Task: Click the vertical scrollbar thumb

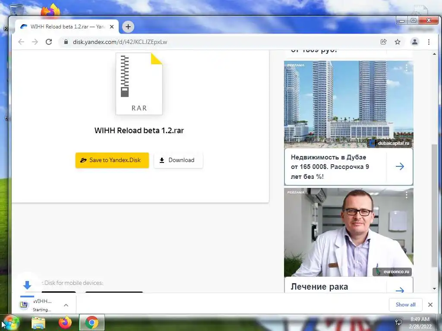Action: [434, 206]
